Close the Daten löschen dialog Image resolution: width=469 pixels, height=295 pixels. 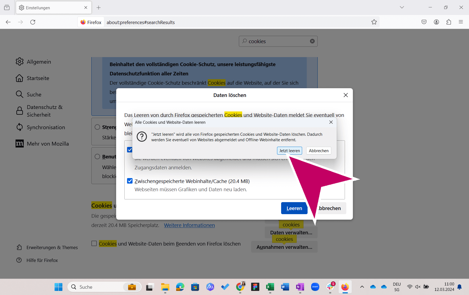pos(346,95)
